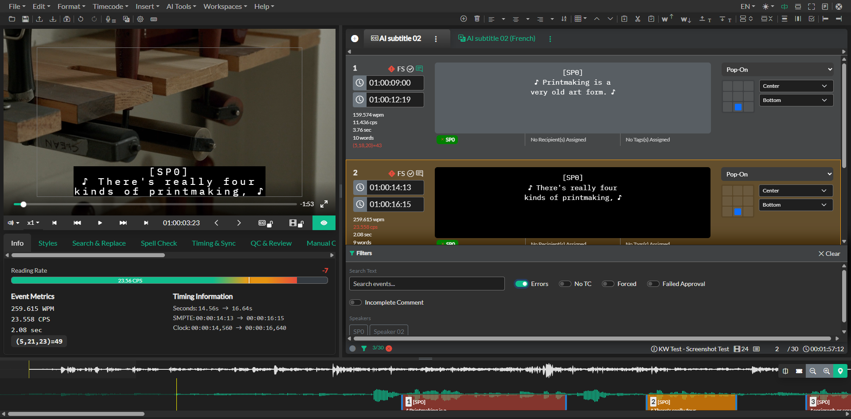Open the Timecode menu
The height and width of the screenshot is (419, 851).
110,6
